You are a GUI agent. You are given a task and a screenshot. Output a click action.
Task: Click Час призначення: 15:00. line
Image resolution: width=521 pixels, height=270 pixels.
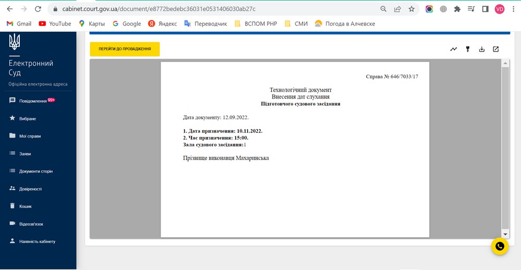tap(215, 138)
